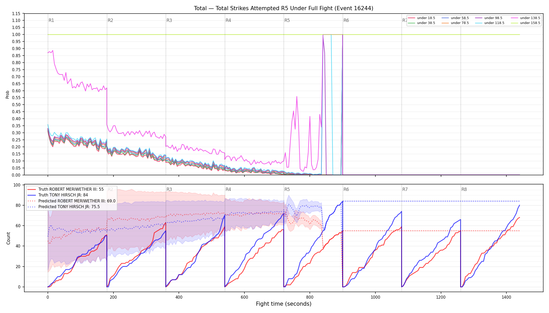Click the 1.15 tick on Prob axis
549x313 pixels.
tap(16, 14)
